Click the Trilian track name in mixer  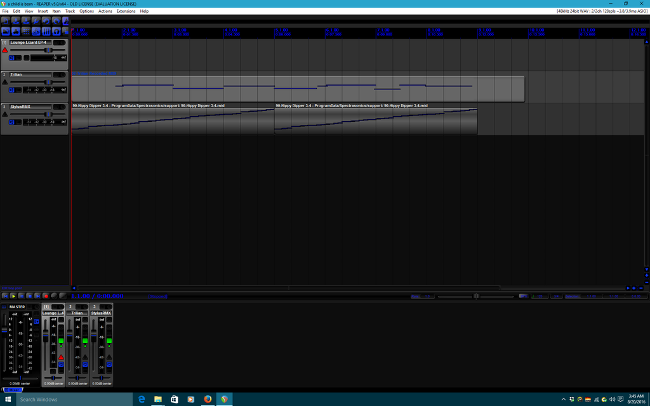pyautogui.click(x=77, y=313)
